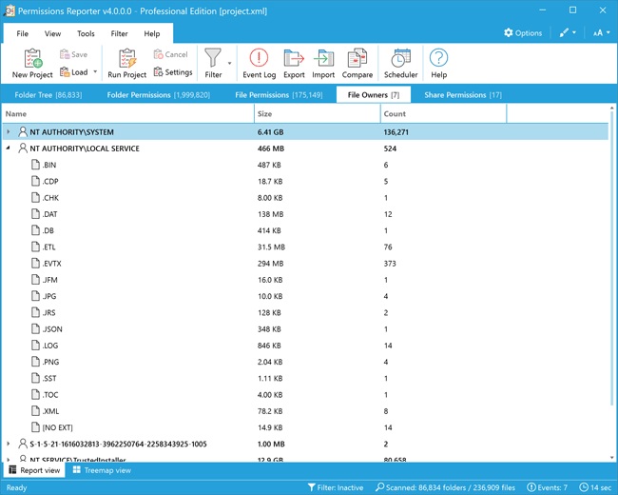Open the Filter dropdown arrow
The image size is (618, 495).
point(229,64)
